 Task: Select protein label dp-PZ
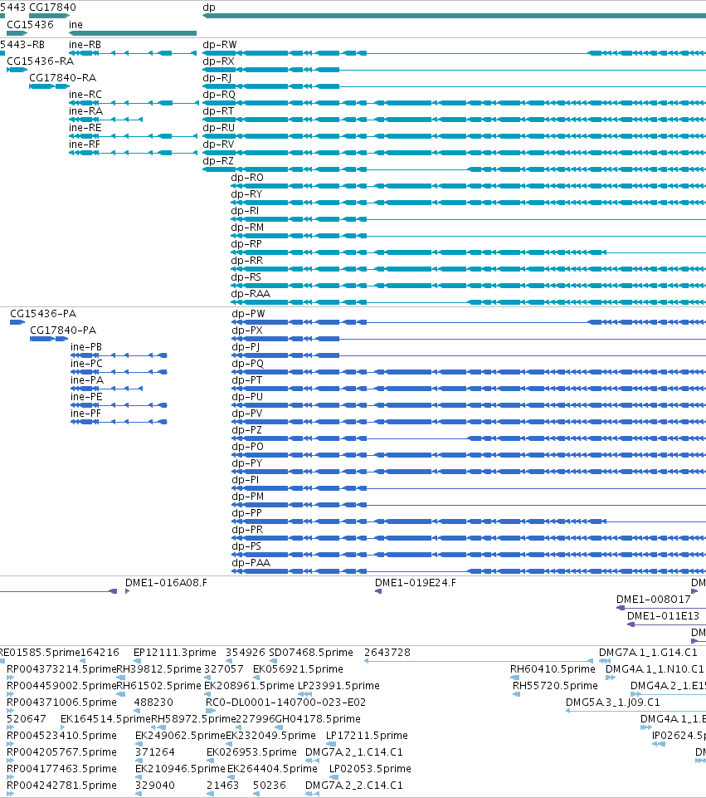tap(246, 430)
